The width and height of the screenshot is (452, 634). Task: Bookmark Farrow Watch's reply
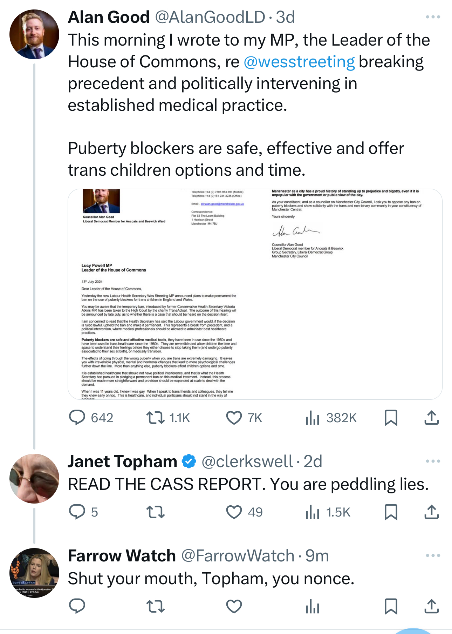pos(391,606)
